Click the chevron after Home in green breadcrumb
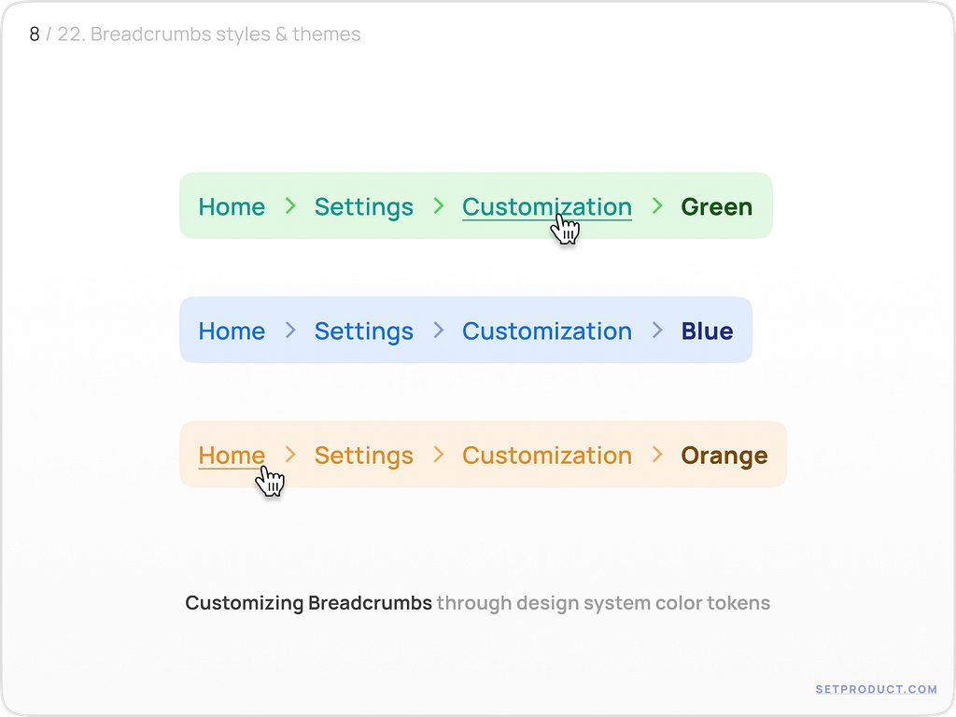 [290, 206]
